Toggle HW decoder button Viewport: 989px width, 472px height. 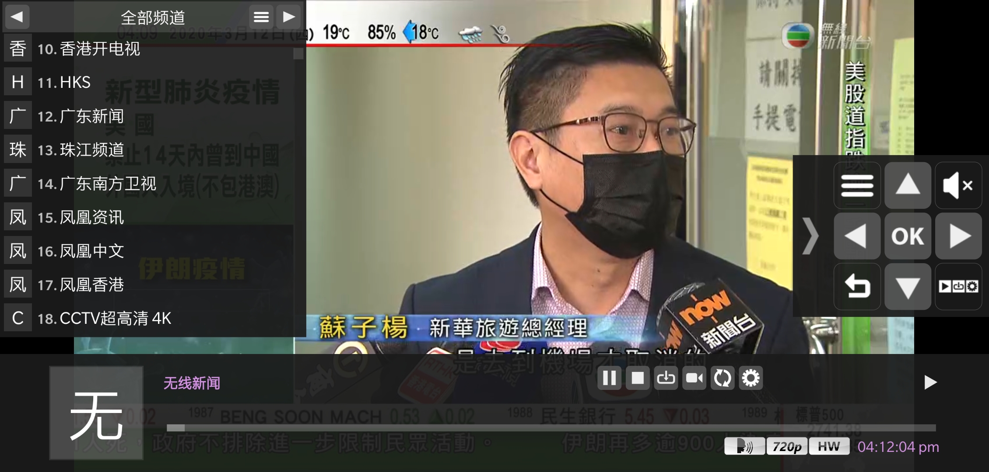point(829,446)
